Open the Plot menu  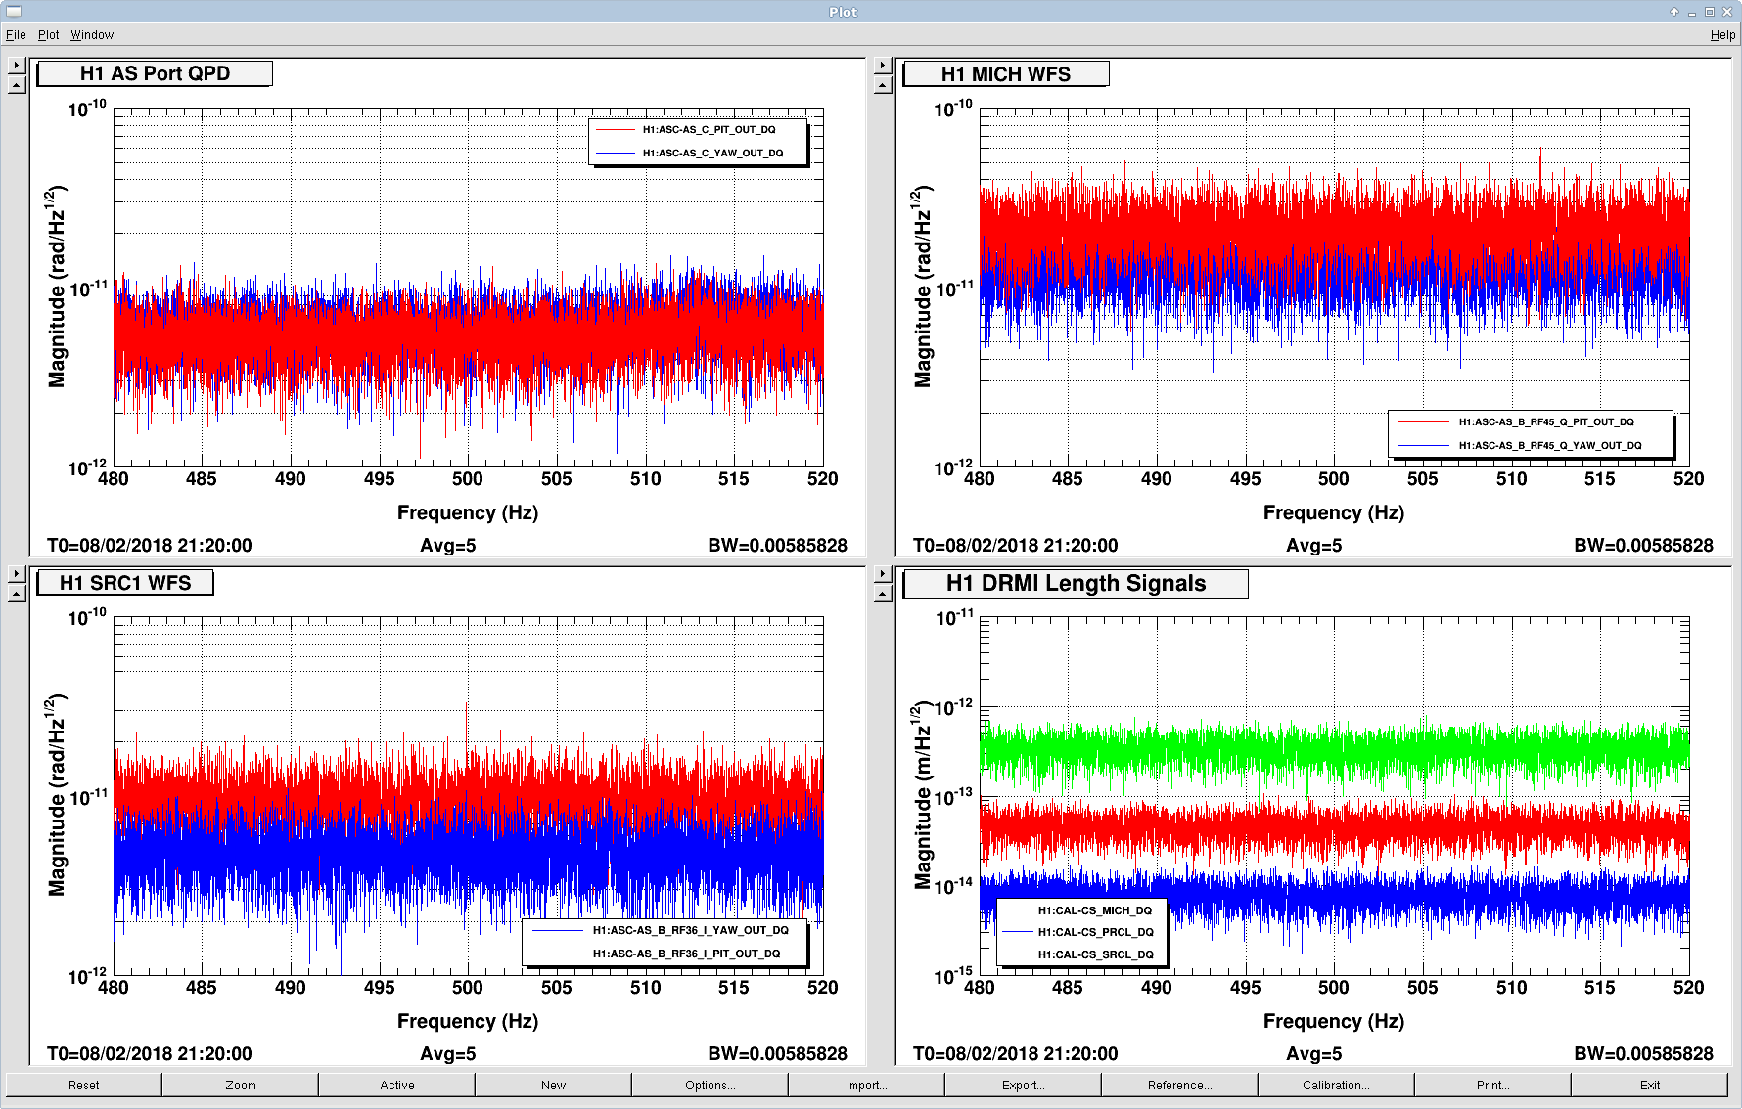[49, 35]
